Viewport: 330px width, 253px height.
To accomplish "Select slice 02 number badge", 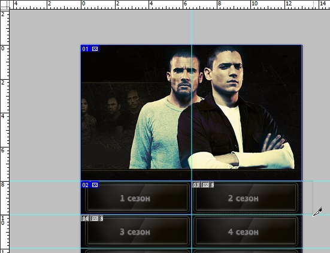I will coord(85,185).
